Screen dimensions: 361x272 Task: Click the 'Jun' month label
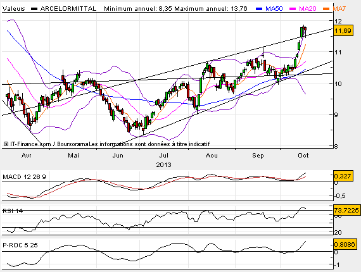[118, 156]
